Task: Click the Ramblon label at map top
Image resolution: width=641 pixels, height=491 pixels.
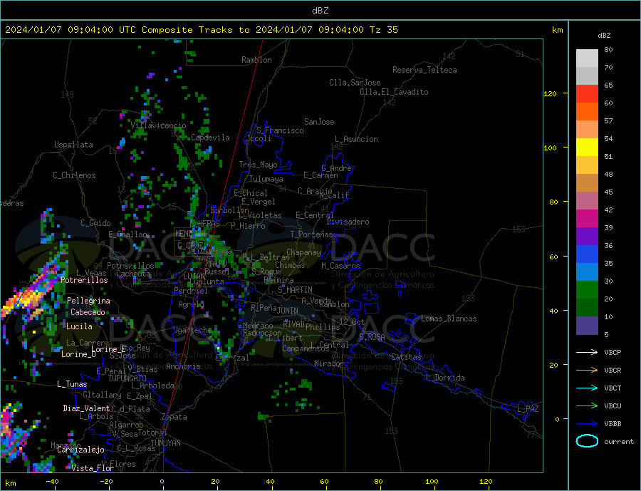Action: pyautogui.click(x=256, y=60)
